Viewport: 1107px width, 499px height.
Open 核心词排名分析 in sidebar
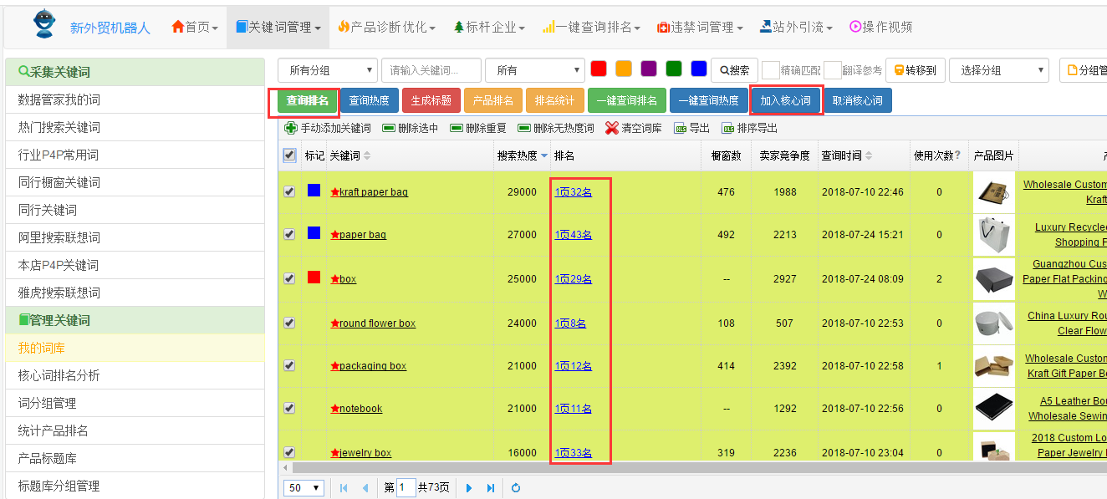[x=135, y=375]
